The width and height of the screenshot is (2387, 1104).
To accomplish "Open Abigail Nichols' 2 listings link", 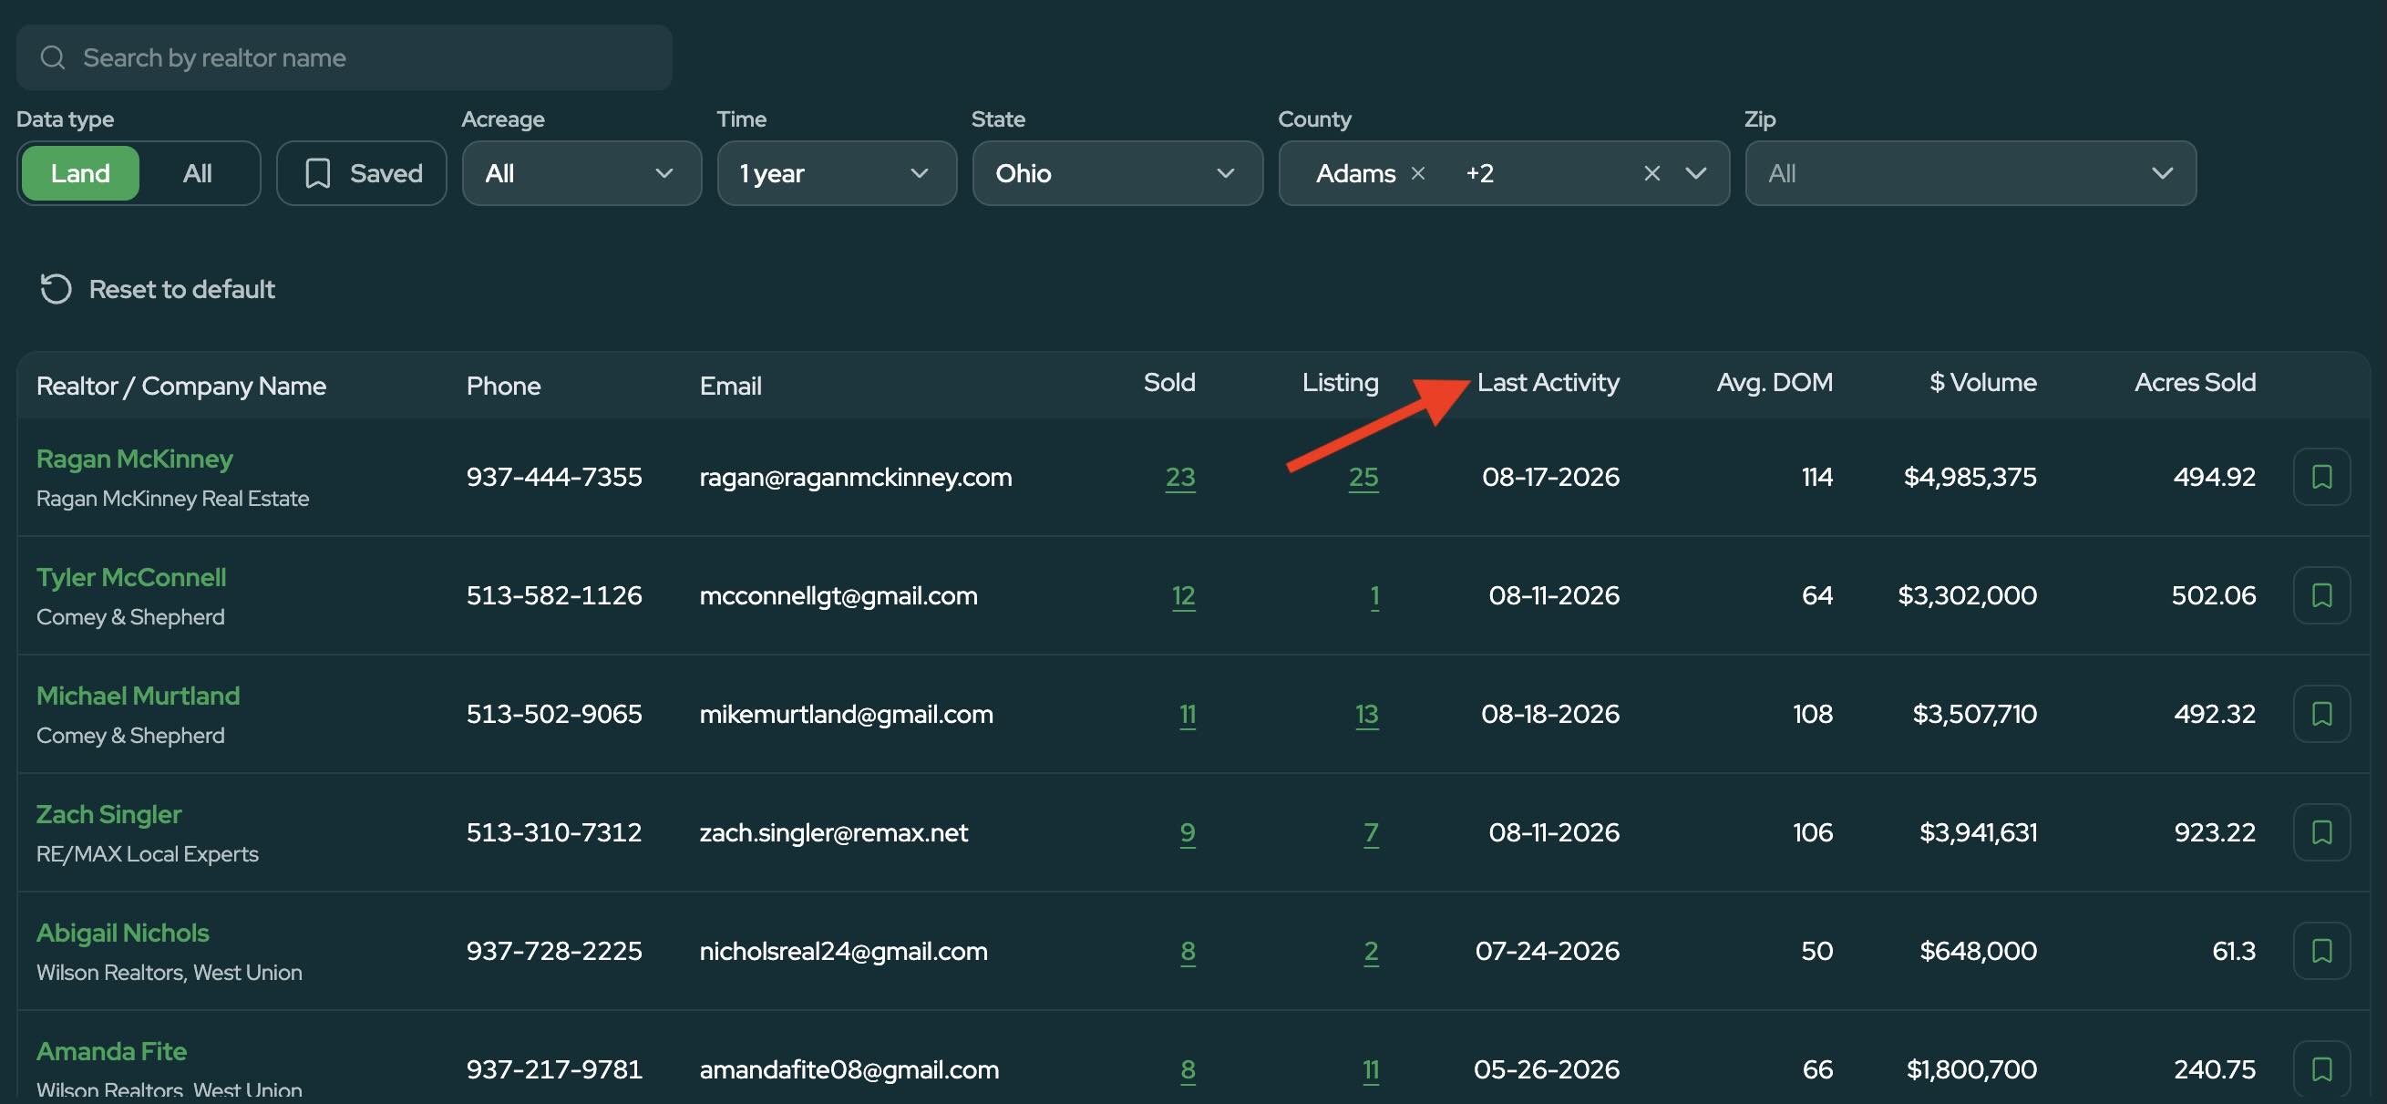I will click(x=1372, y=952).
